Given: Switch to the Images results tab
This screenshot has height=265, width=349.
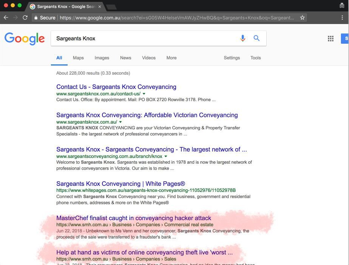Looking at the screenshot, I should 102,58.
